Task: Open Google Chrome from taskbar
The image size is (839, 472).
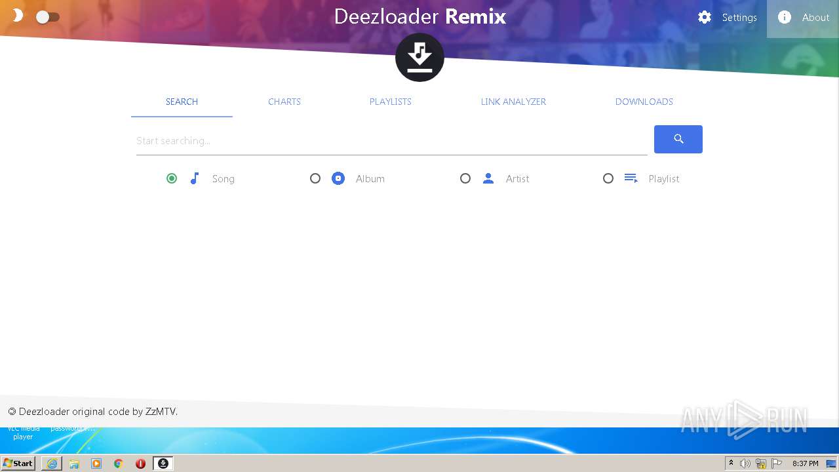Action: click(x=119, y=463)
